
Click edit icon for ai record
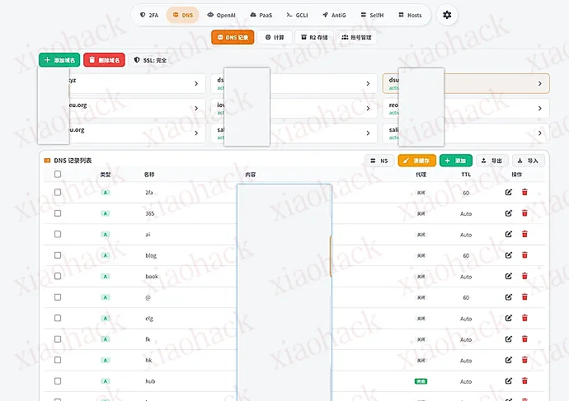(509, 235)
